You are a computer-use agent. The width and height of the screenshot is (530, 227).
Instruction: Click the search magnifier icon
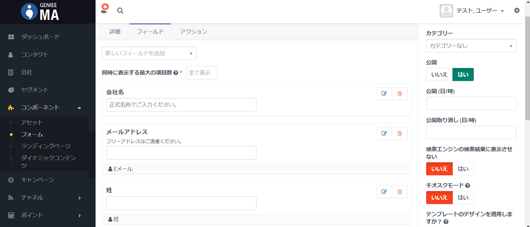click(120, 11)
